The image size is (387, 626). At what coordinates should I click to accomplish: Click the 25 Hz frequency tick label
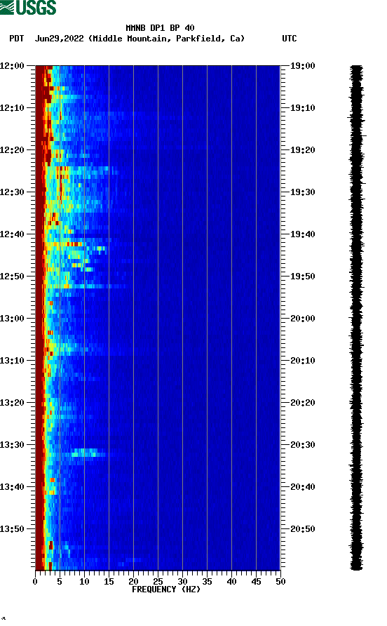pyautogui.click(x=158, y=582)
